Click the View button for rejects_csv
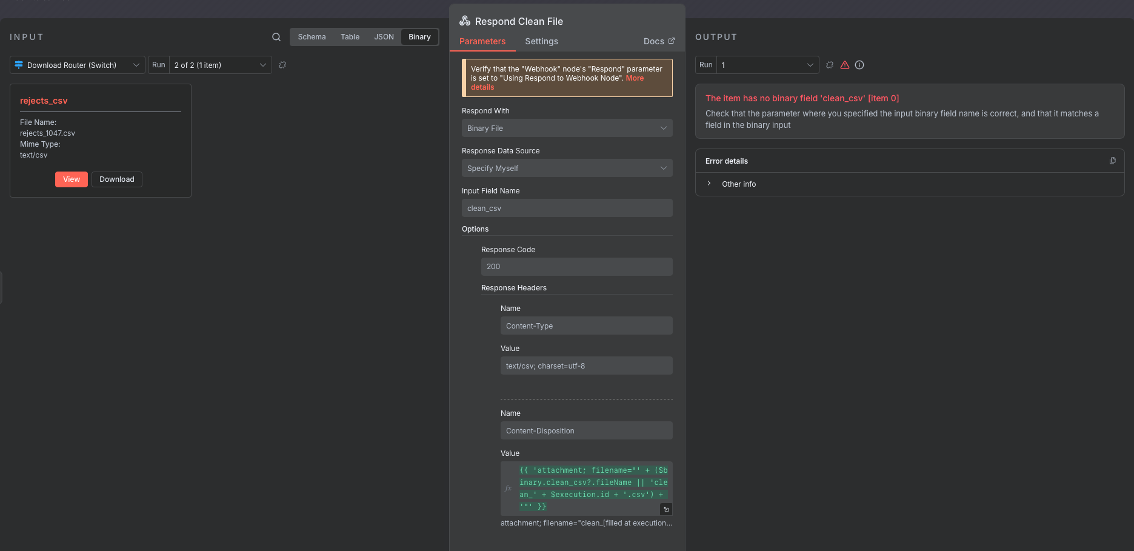This screenshot has width=1134, height=551. coord(72,179)
